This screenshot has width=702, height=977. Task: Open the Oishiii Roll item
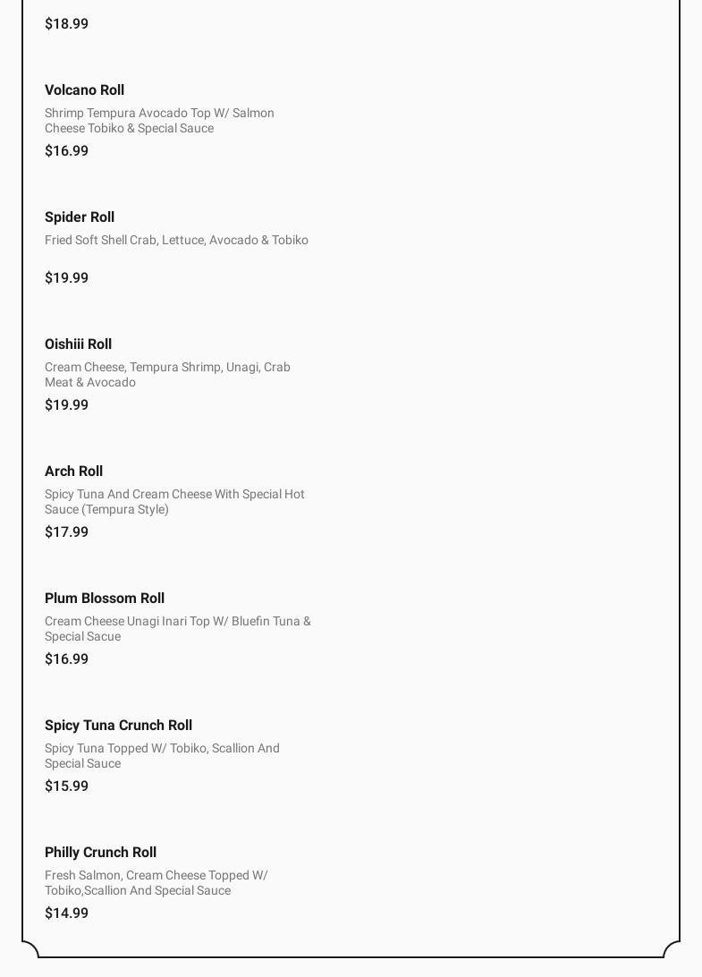(x=78, y=344)
